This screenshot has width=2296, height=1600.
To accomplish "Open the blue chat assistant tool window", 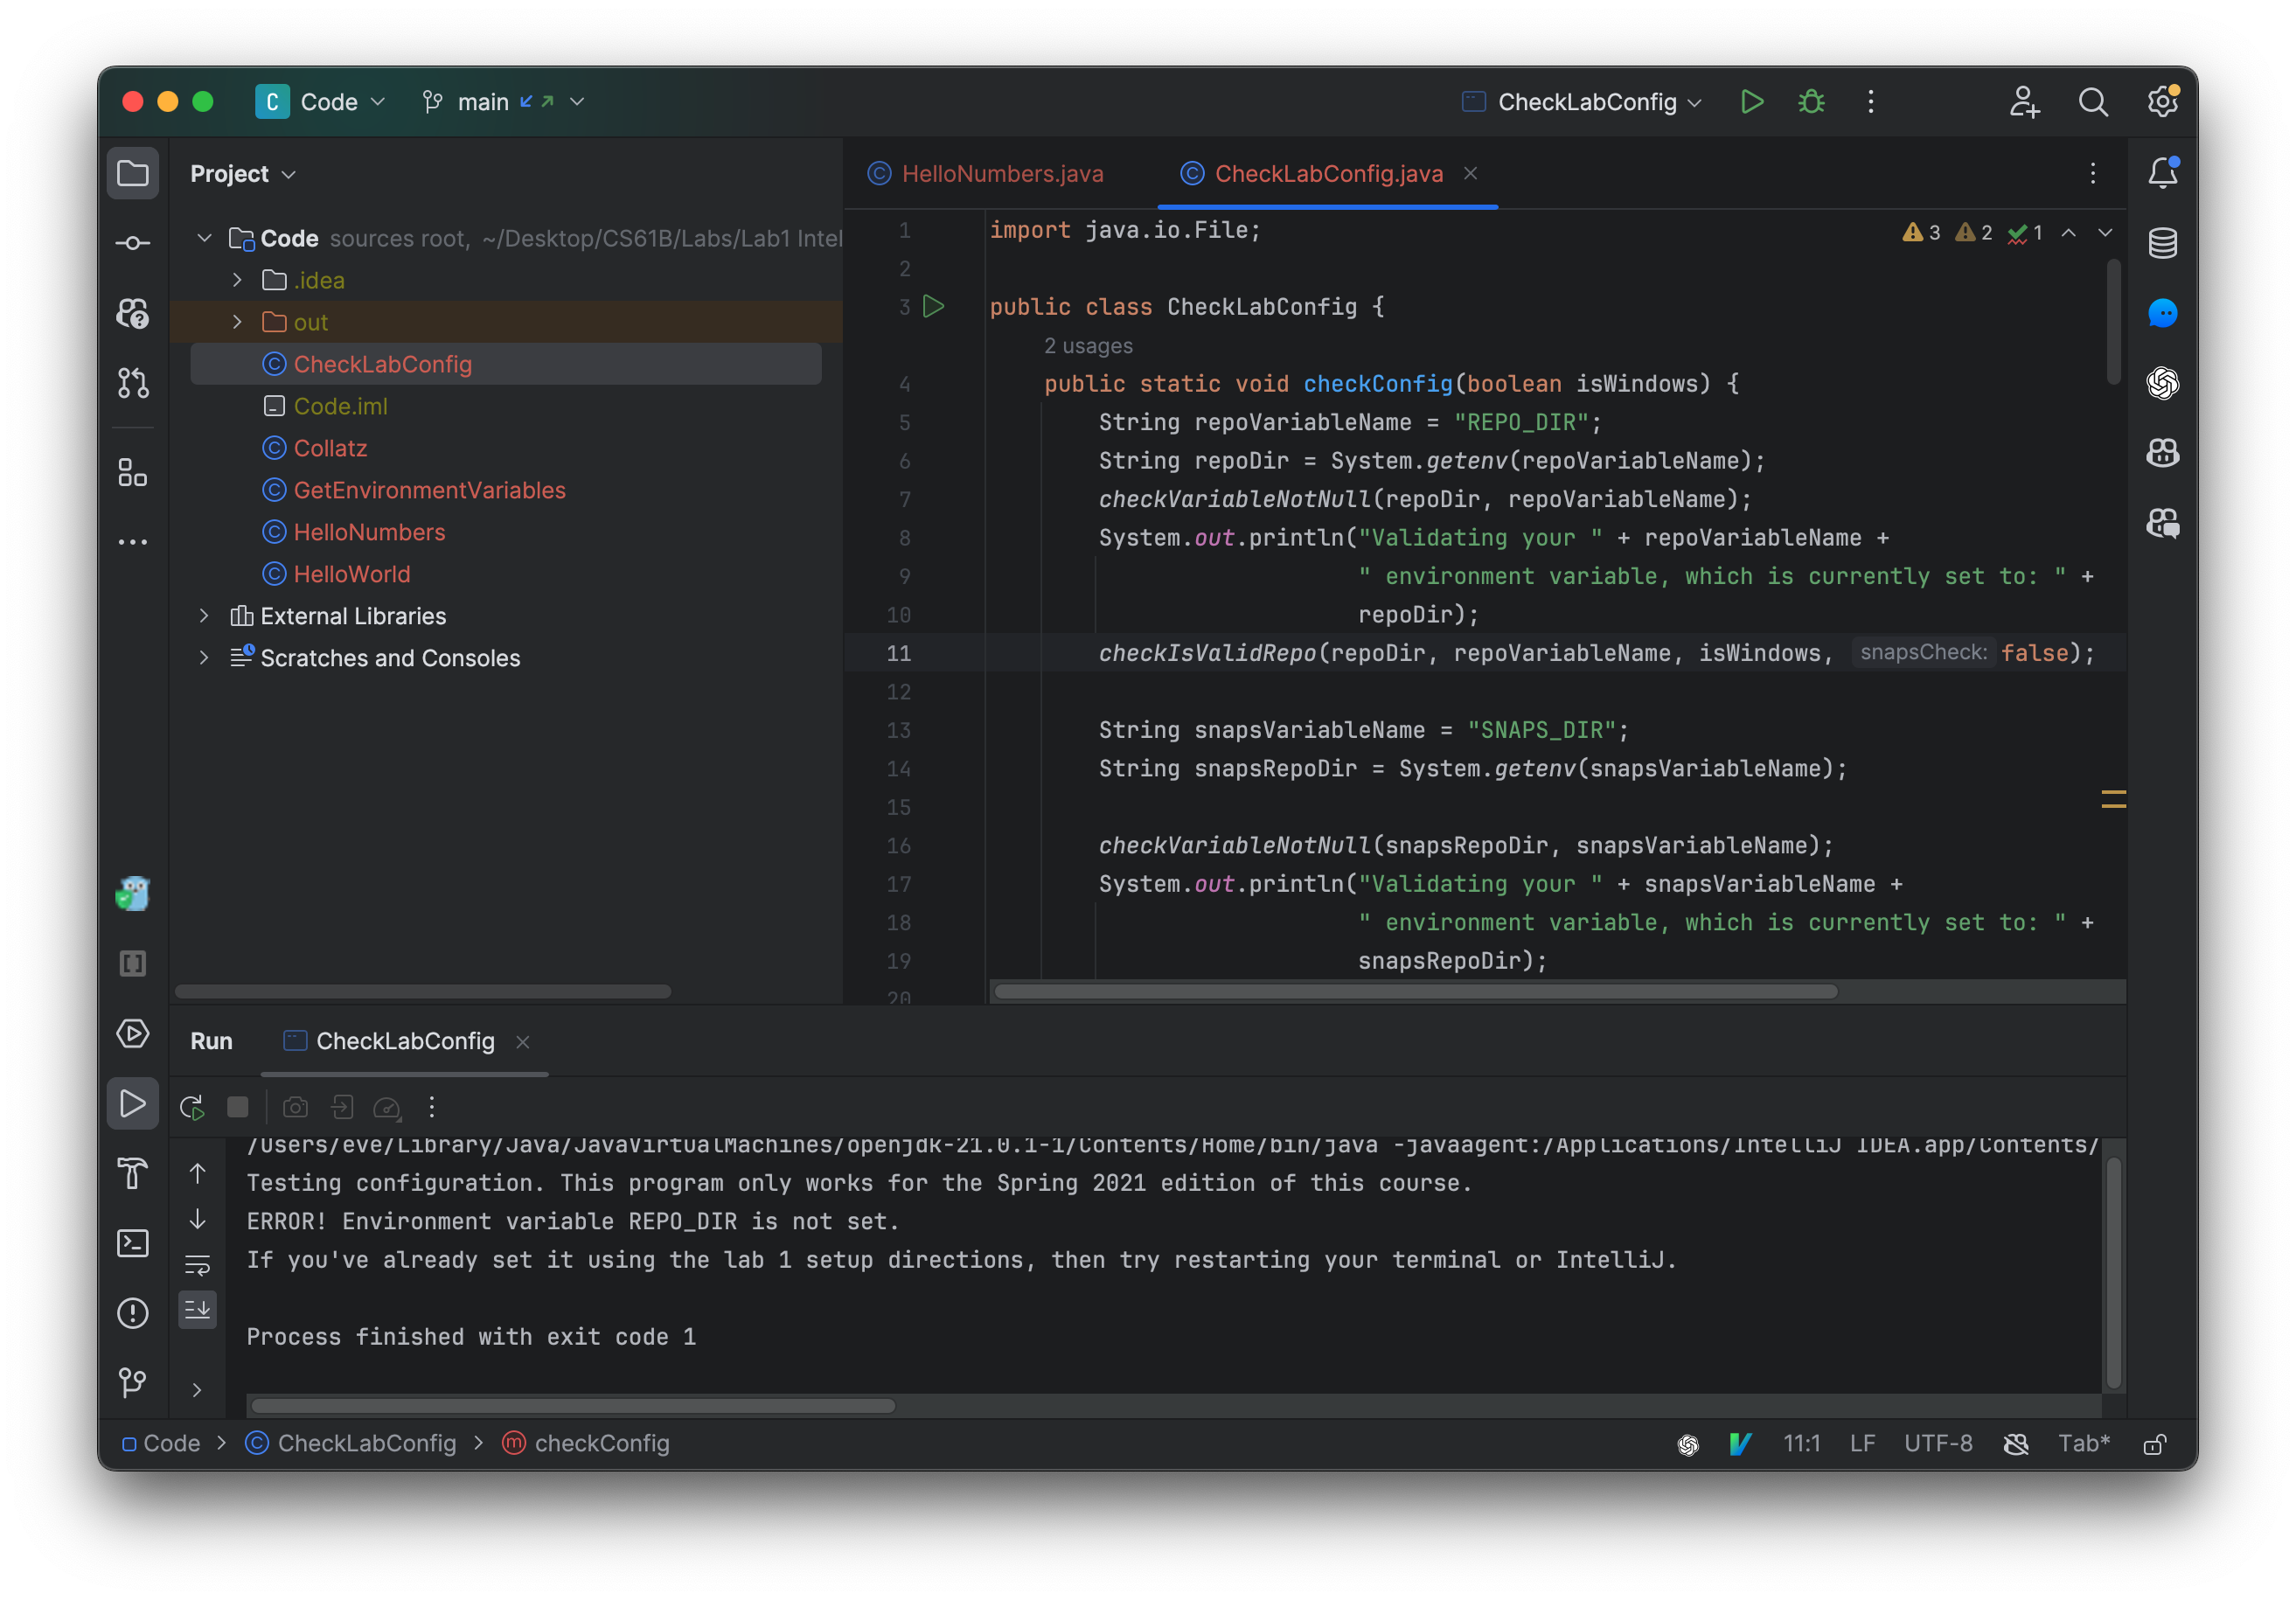I will pos(2163,313).
